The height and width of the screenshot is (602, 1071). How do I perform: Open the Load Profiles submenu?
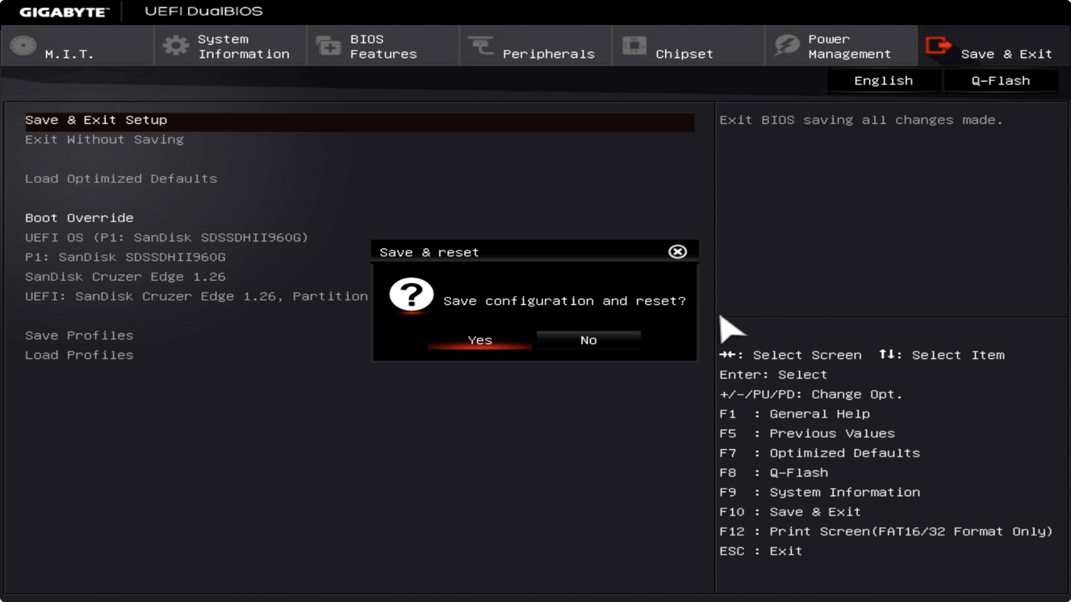click(x=79, y=355)
